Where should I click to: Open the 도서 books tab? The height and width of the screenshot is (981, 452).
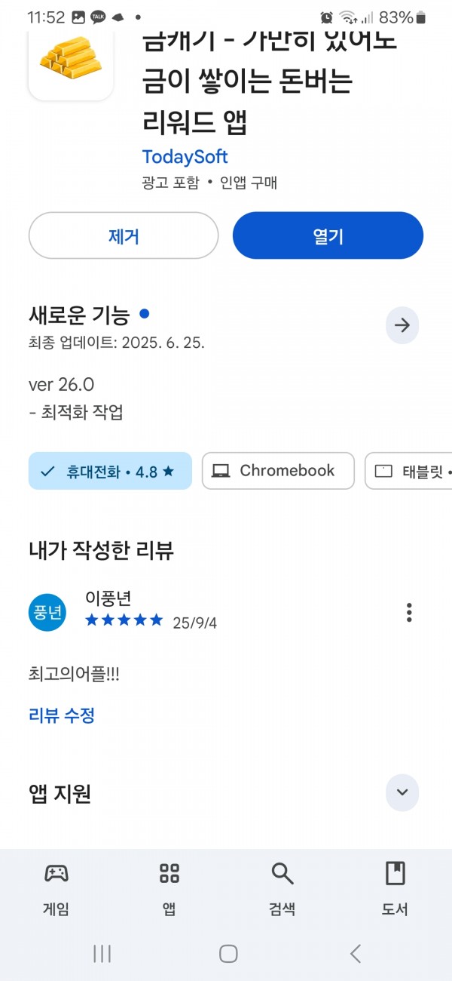[395, 889]
